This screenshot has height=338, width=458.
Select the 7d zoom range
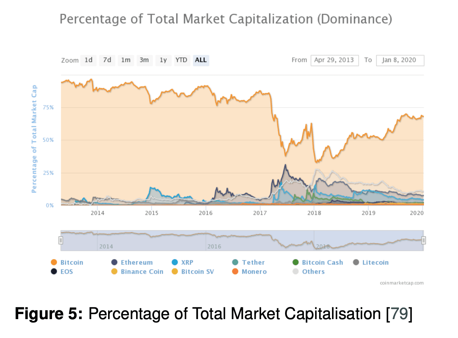(107, 60)
